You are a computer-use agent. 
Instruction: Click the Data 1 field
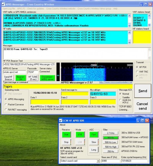tap(45, 102)
